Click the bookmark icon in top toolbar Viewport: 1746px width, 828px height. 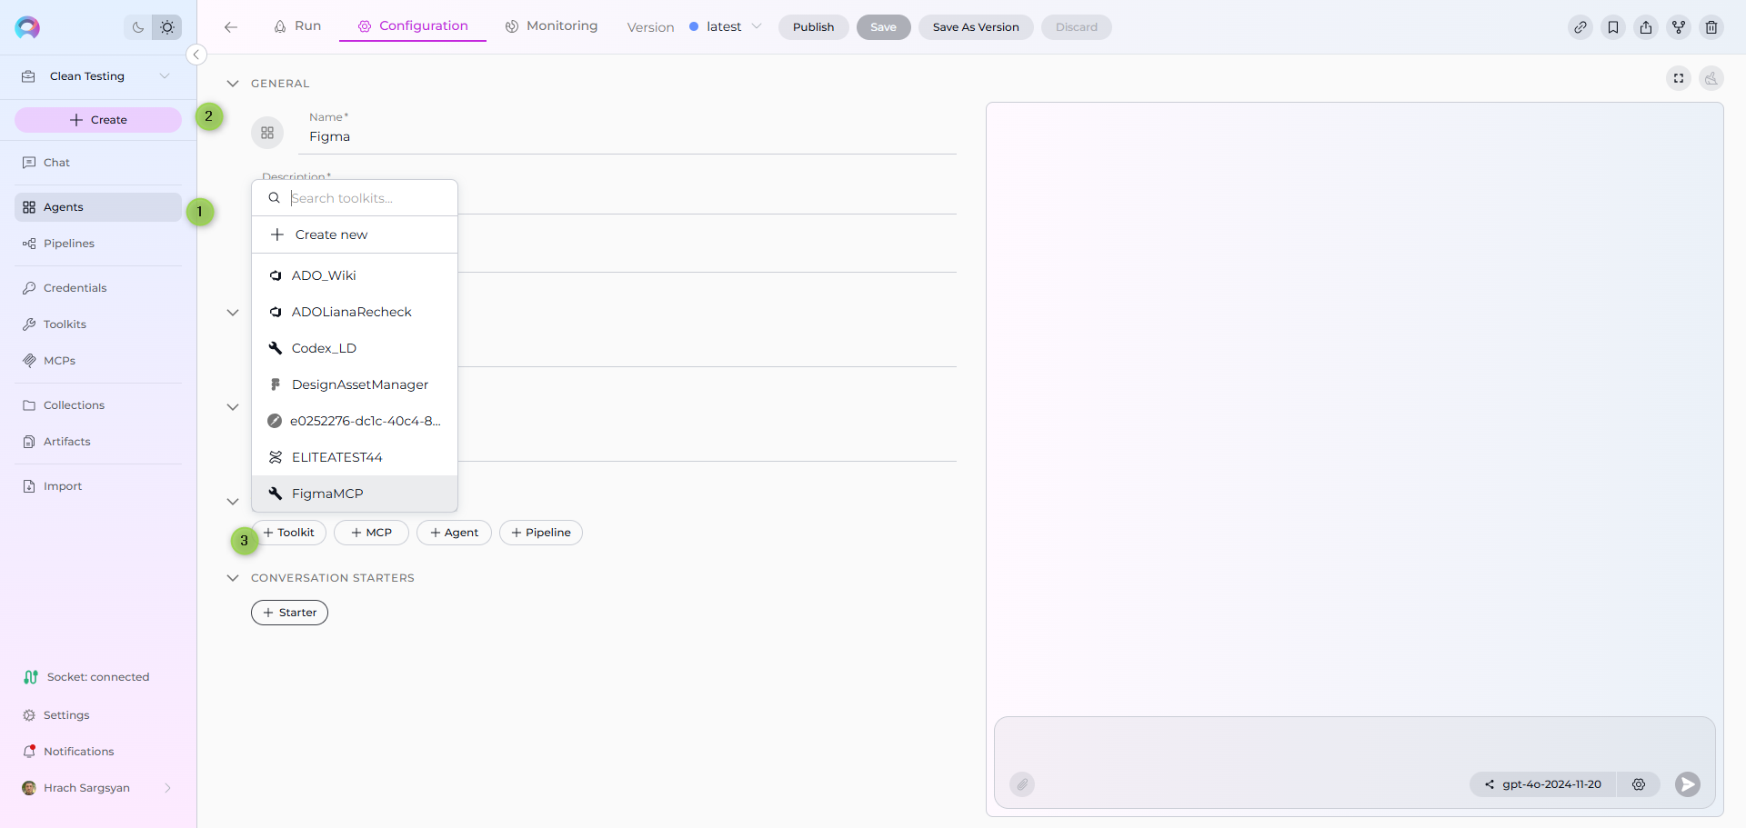pos(1613,27)
